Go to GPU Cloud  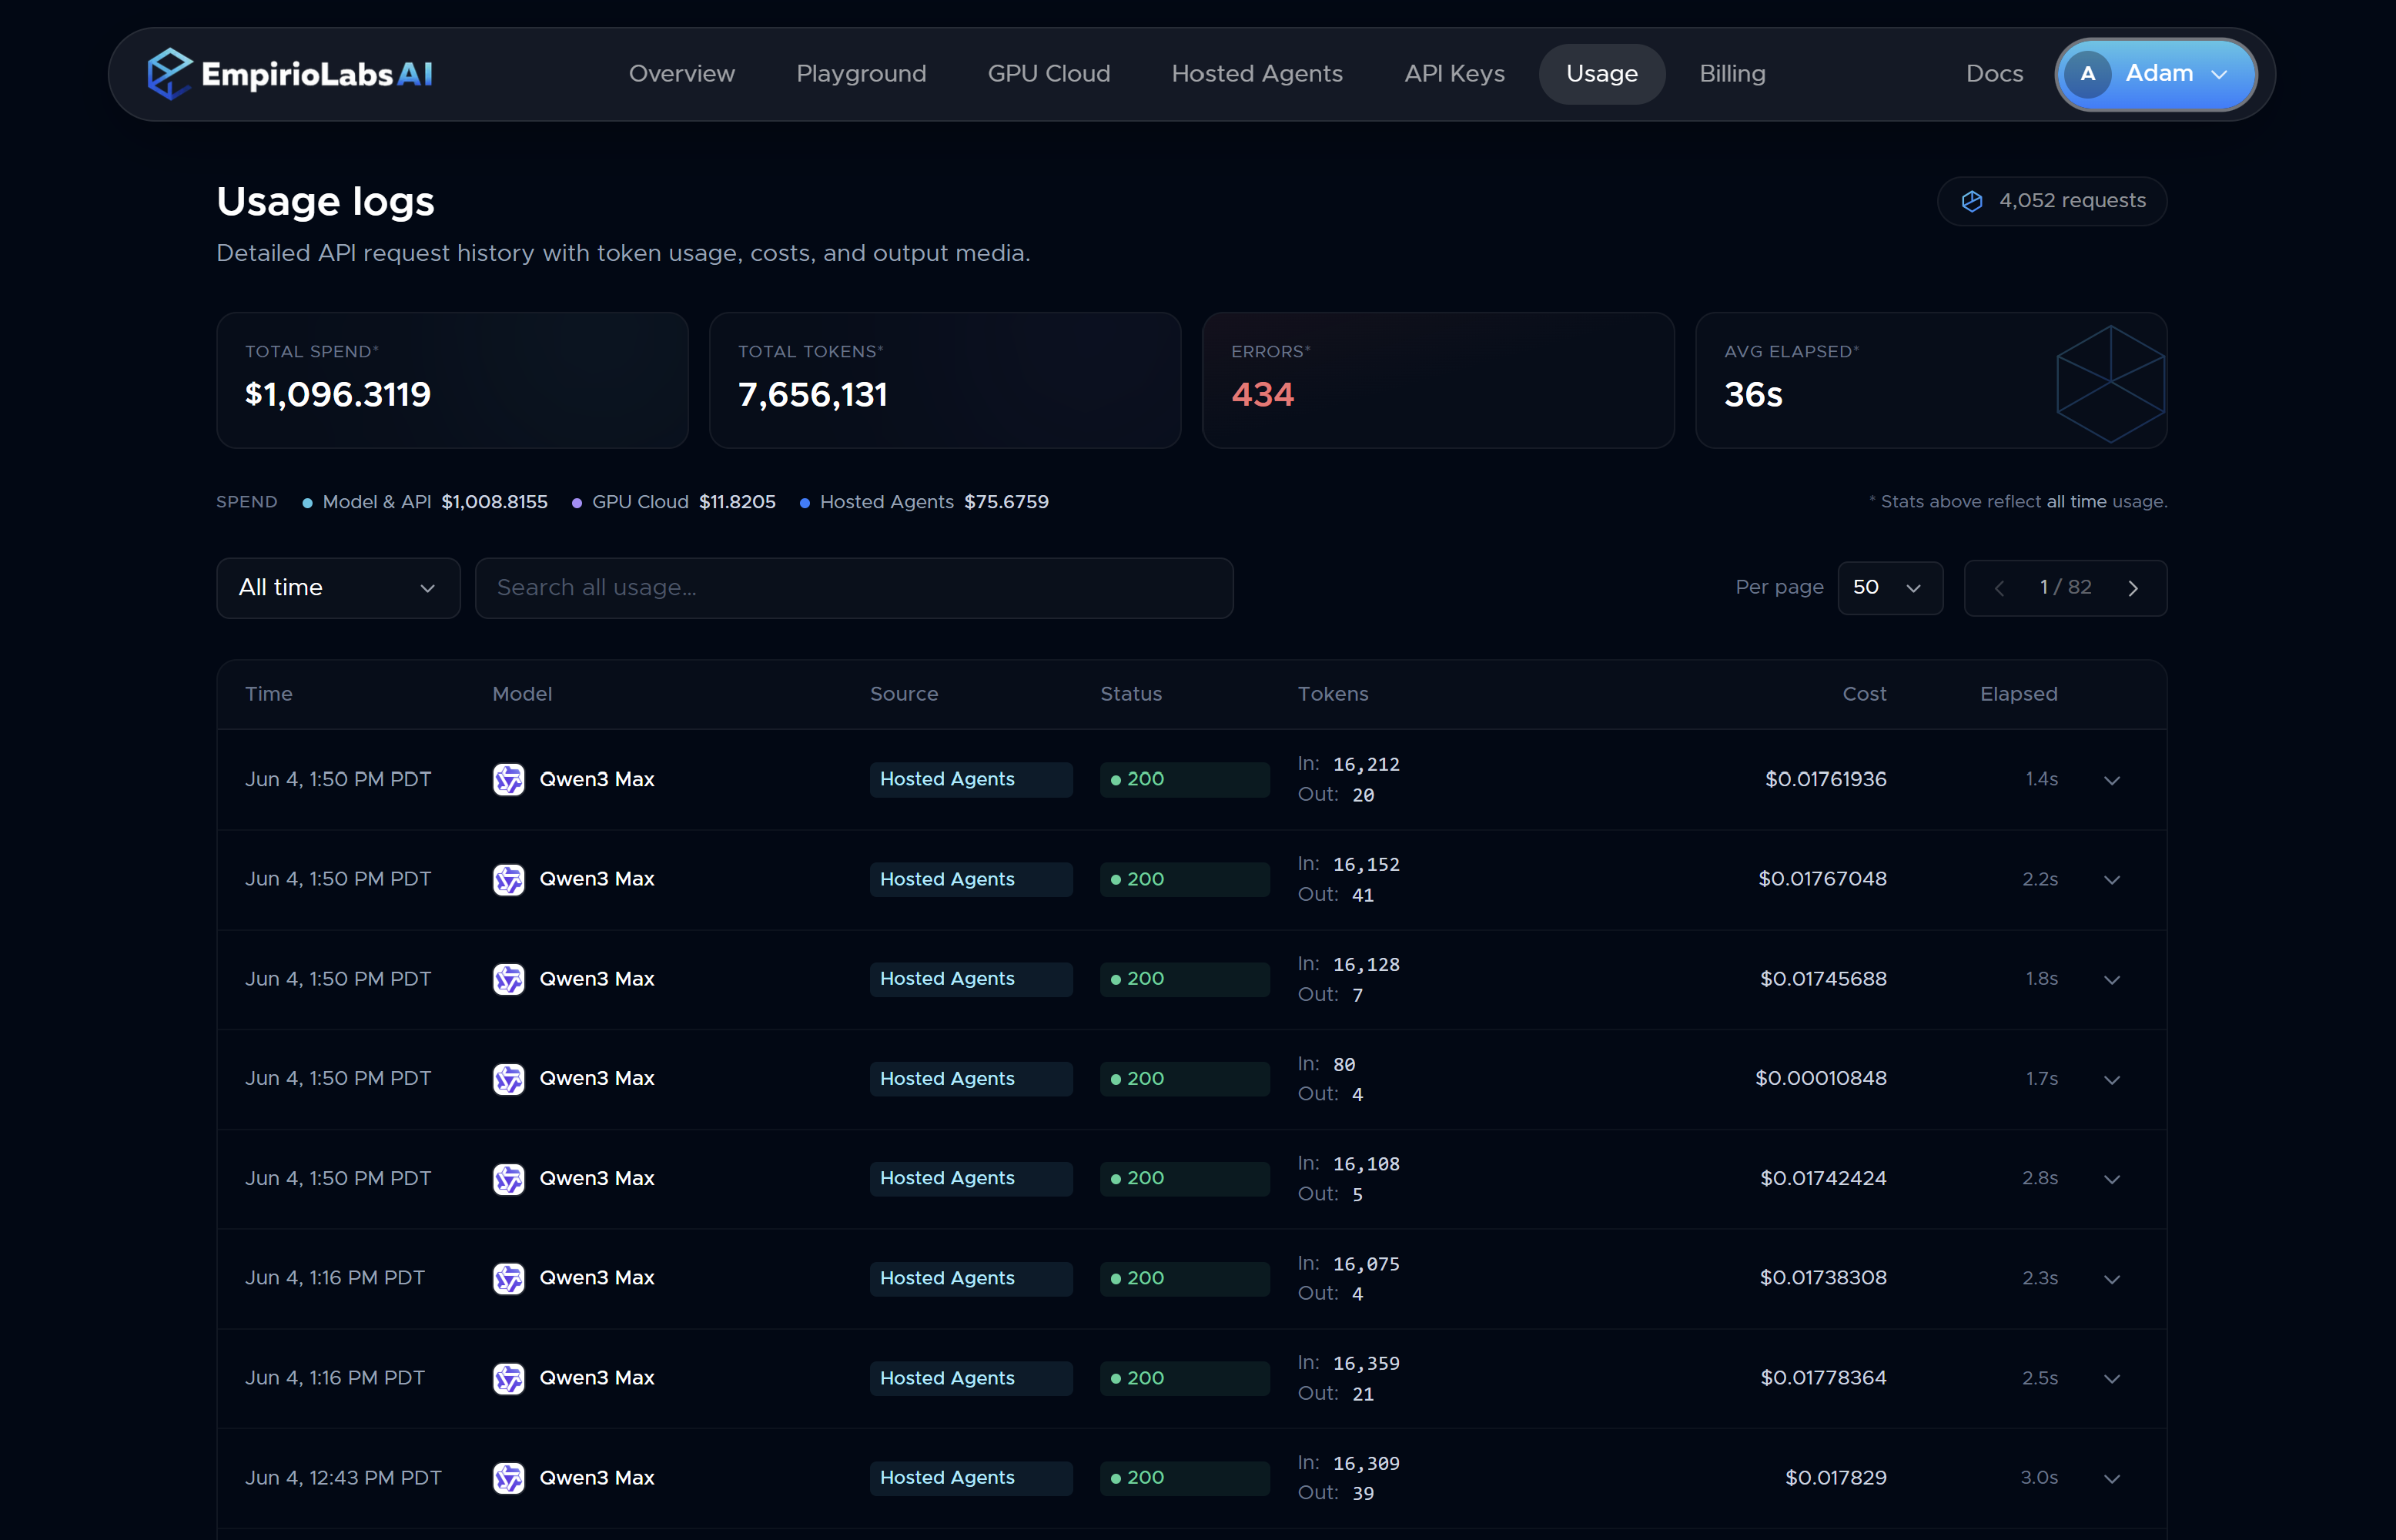pyautogui.click(x=1049, y=74)
